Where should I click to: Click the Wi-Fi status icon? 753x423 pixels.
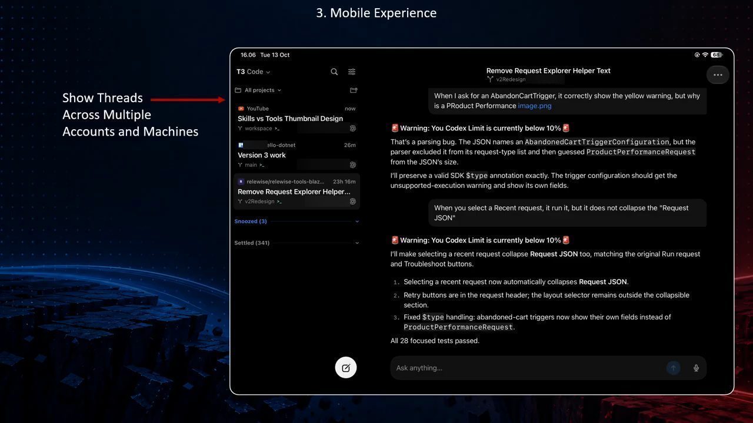pyautogui.click(x=705, y=55)
